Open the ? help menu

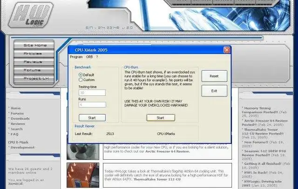[x=97, y=57]
